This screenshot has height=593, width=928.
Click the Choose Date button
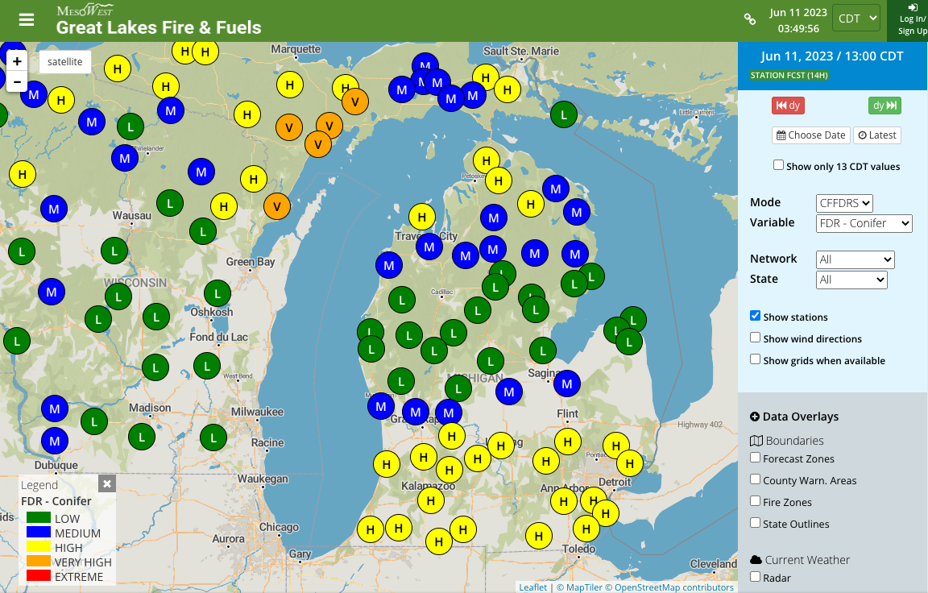[810, 135]
